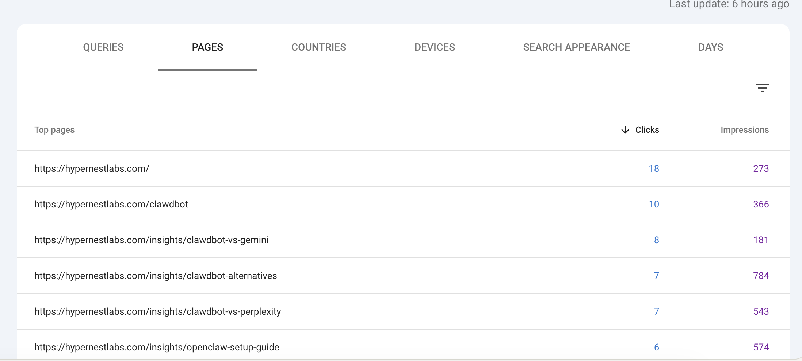
Task: Click the 366 impressions value for clawdbot
Action: pyautogui.click(x=761, y=204)
